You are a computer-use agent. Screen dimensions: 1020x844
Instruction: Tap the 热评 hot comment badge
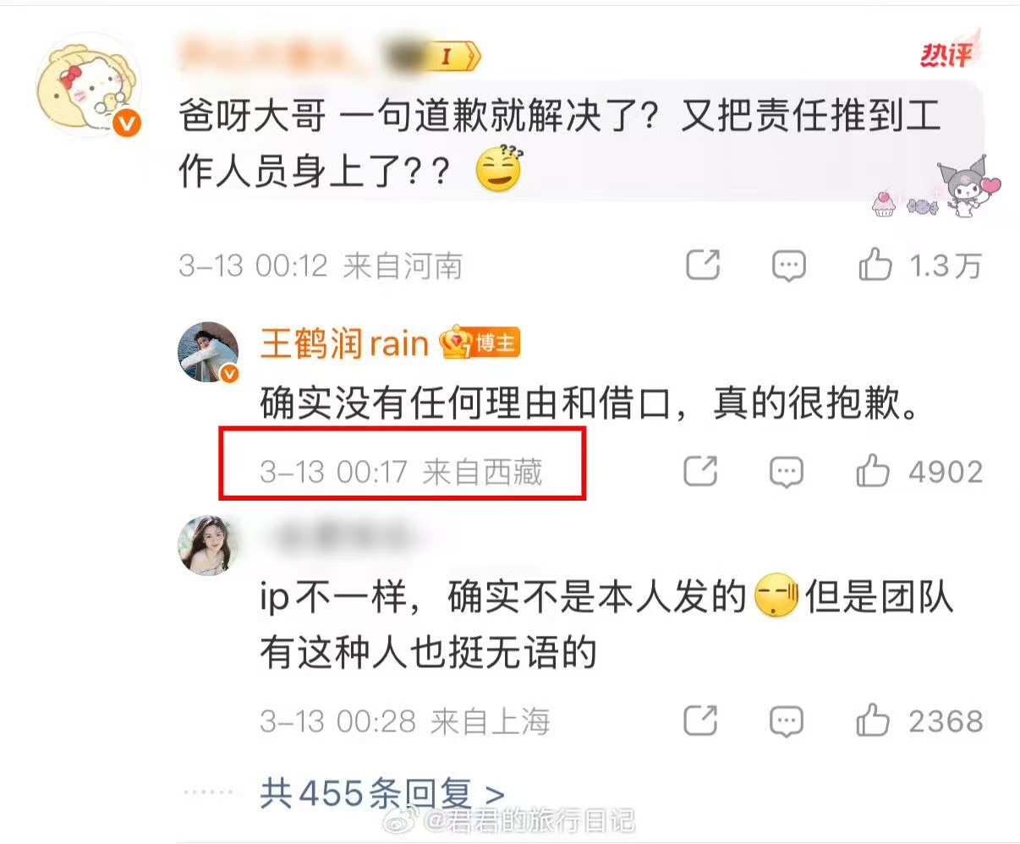pos(947,55)
